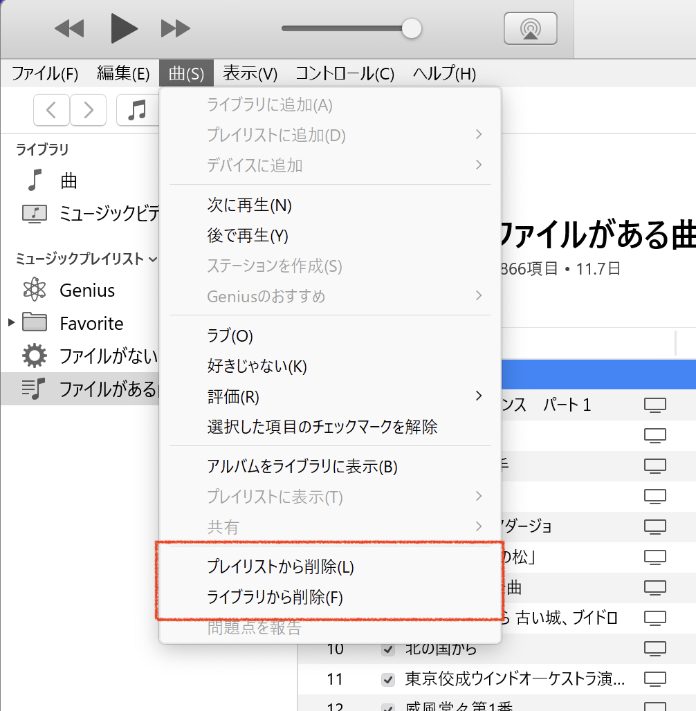This screenshot has height=711, width=696.
Task: Click the monitor icon in ダージョ row
Action: 655,526
